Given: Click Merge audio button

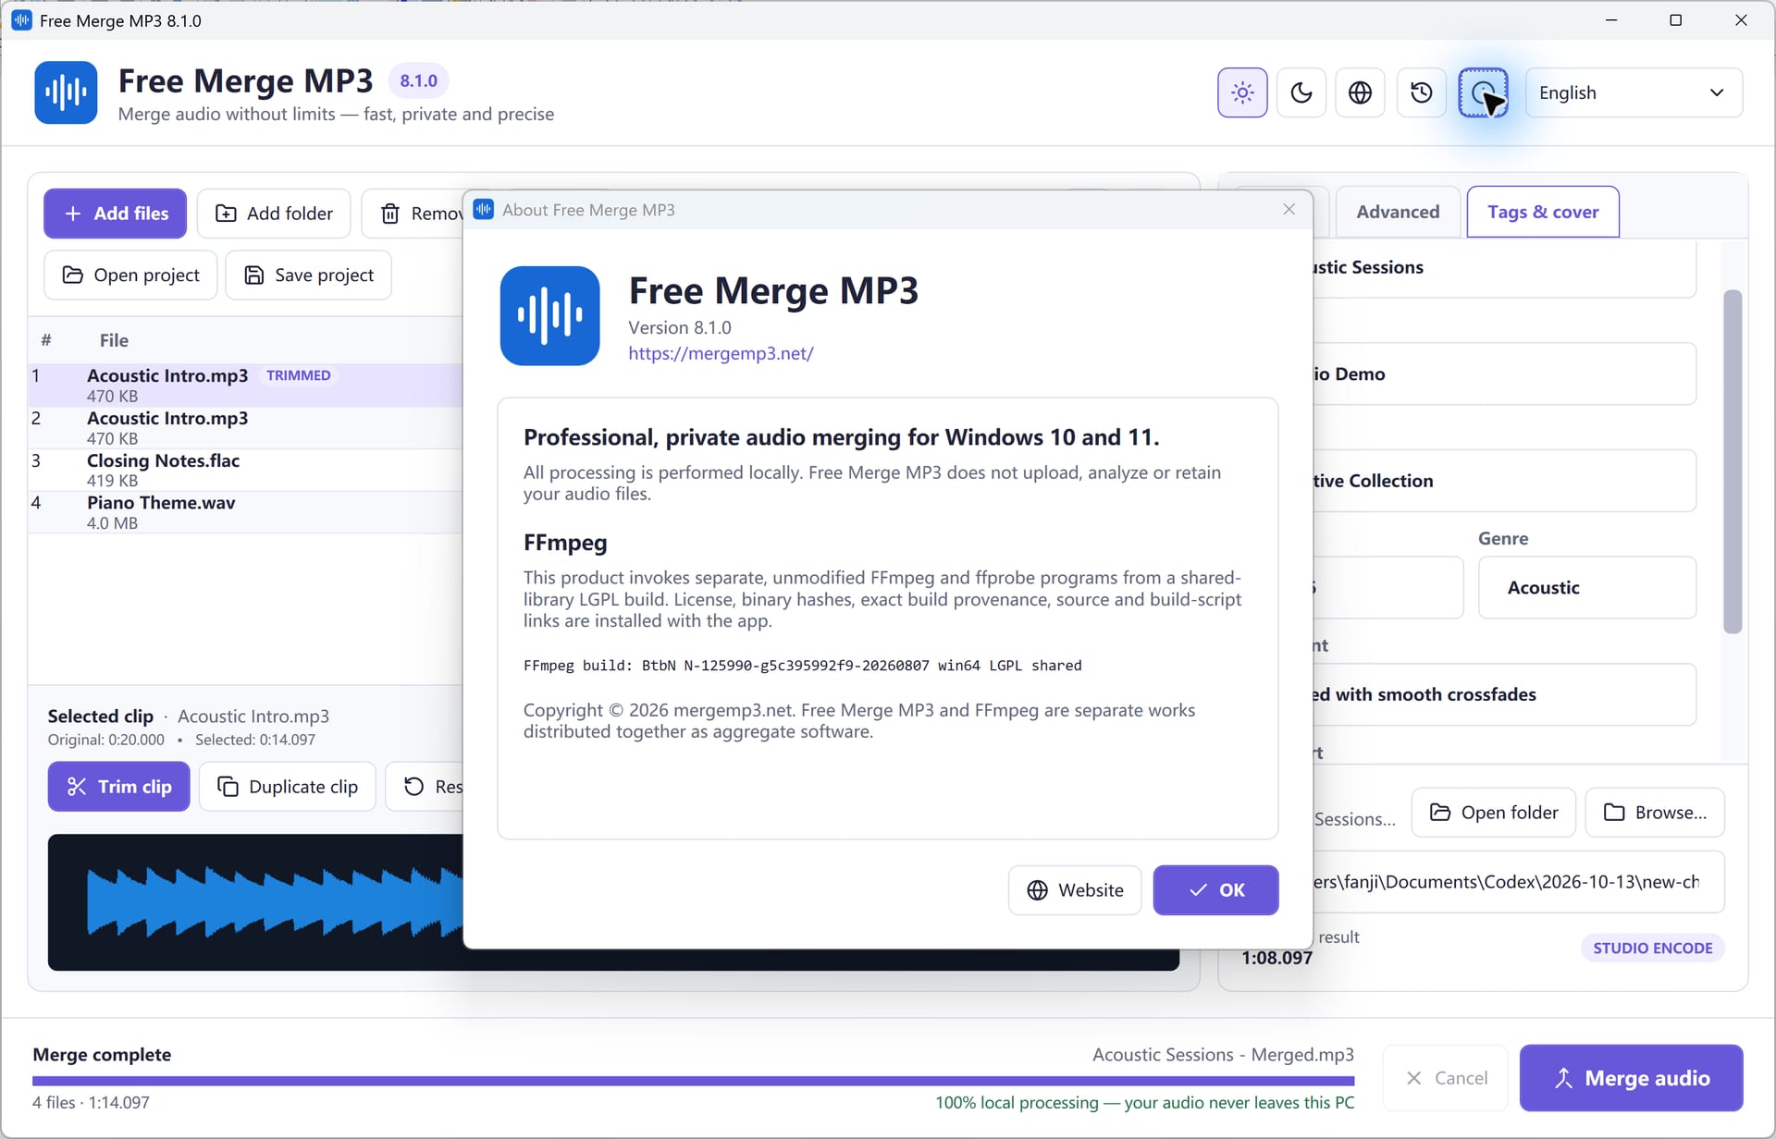Looking at the screenshot, I should (x=1632, y=1078).
